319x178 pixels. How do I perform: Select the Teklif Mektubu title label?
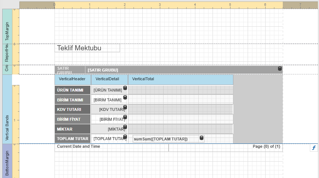click(x=87, y=48)
